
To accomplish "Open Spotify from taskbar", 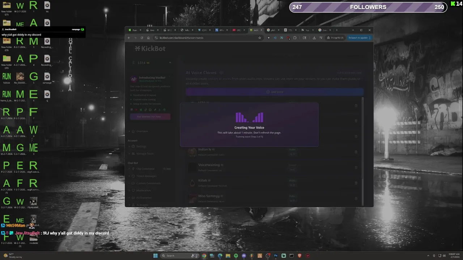I will point(236,256).
